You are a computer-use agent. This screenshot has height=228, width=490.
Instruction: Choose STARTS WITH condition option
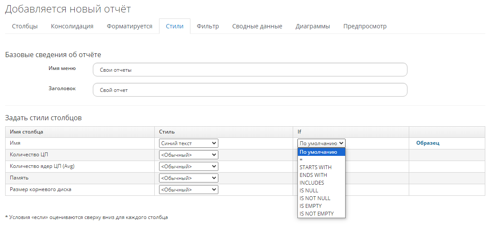tap(315, 167)
